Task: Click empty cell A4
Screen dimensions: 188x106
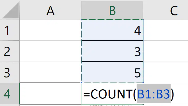Action: 50,94
